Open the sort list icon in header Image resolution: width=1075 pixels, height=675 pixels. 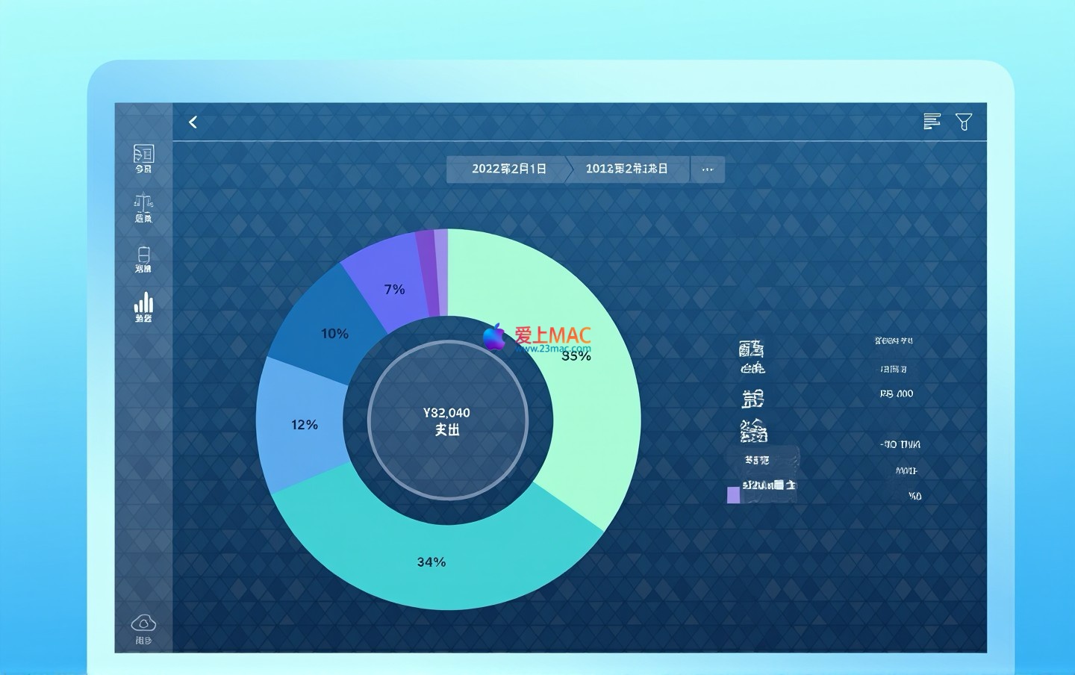tap(932, 122)
